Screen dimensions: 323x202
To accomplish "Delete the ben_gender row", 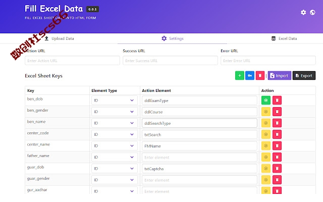I will 277,112.
